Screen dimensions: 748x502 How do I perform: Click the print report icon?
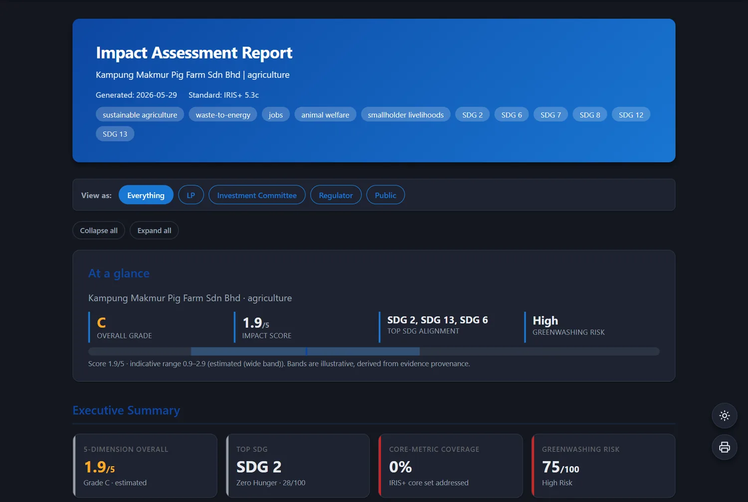coord(725,447)
